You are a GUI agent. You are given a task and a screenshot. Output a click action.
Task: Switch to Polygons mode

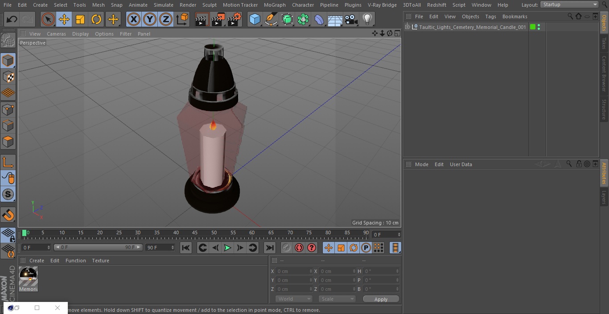click(8, 142)
